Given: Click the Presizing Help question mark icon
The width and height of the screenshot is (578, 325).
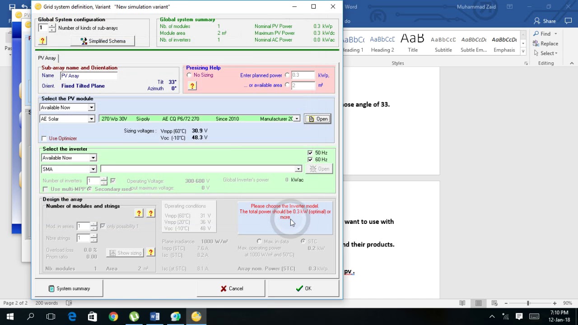Looking at the screenshot, I should (x=192, y=86).
